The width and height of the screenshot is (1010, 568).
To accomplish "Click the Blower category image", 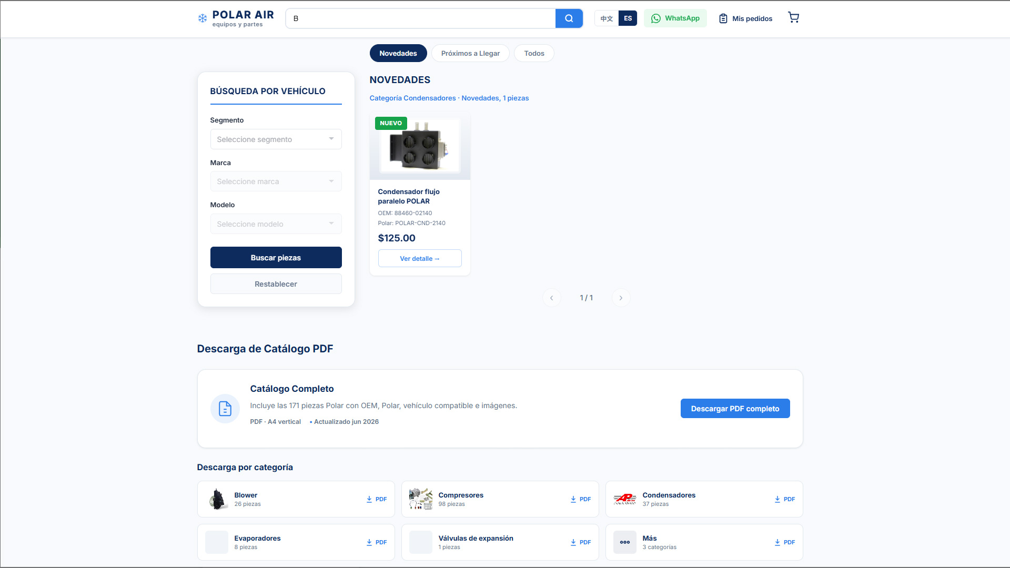I will pos(217,499).
